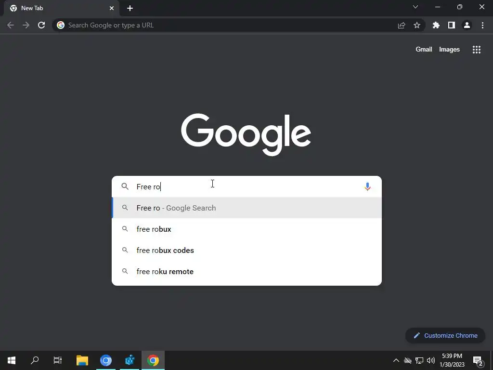The height and width of the screenshot is (370, 493).
Task: Open the blue Chromium taskbar icon
Action: point(106,360)
